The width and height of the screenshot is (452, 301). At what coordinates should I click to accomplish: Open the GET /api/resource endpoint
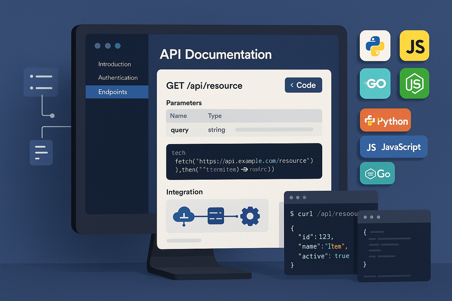(204, 86)
